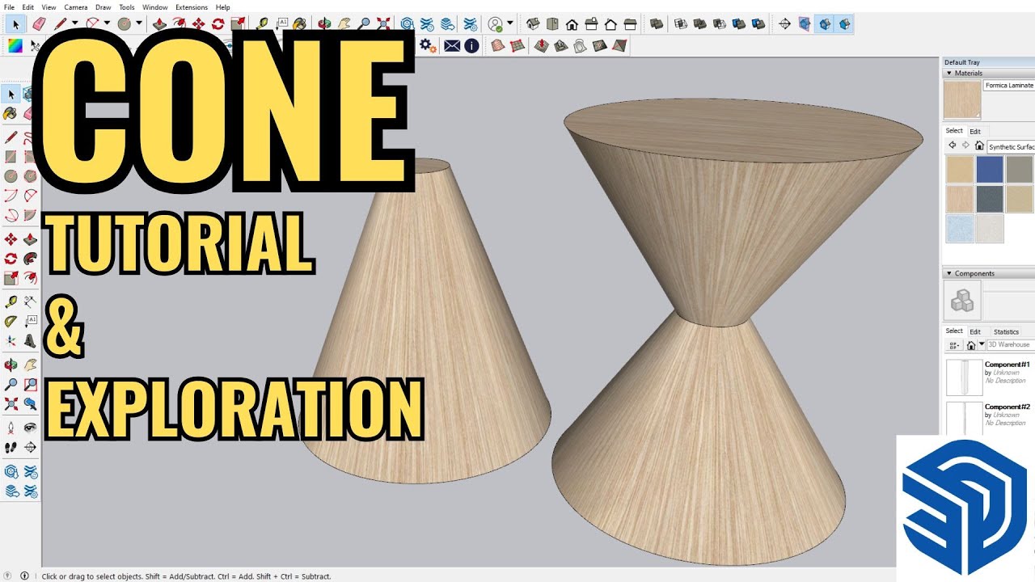Open the settings gears icon

coord(428,45)
